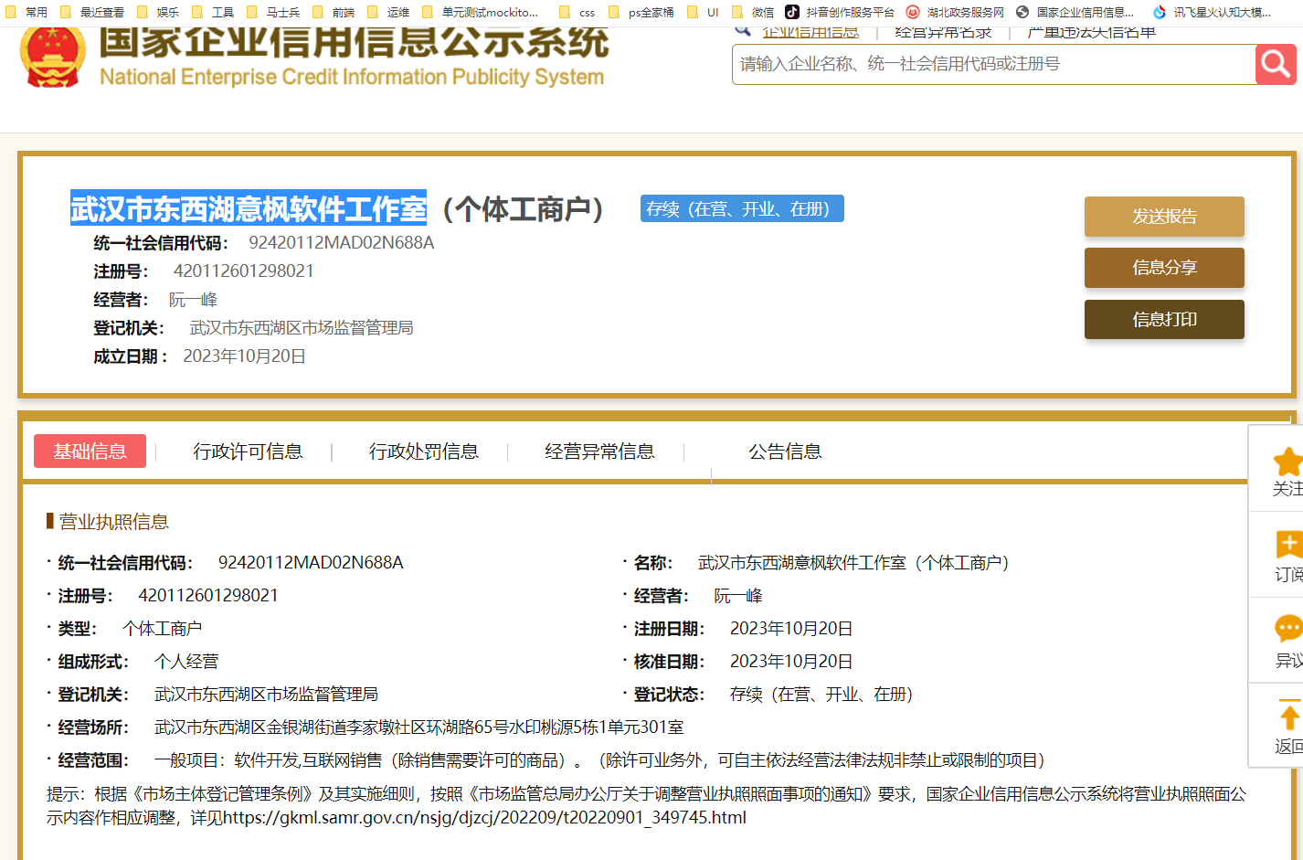Viewport: 1303px width, 860px height.
Task: Open the 运维 bookmark folder
Action: coord(387,12)
